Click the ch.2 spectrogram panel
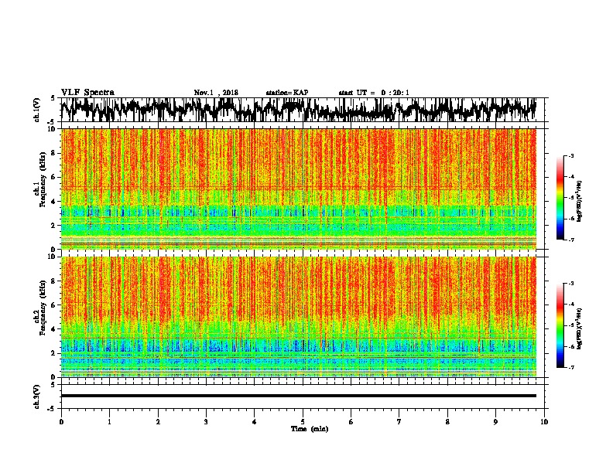 tap(298, 317)
